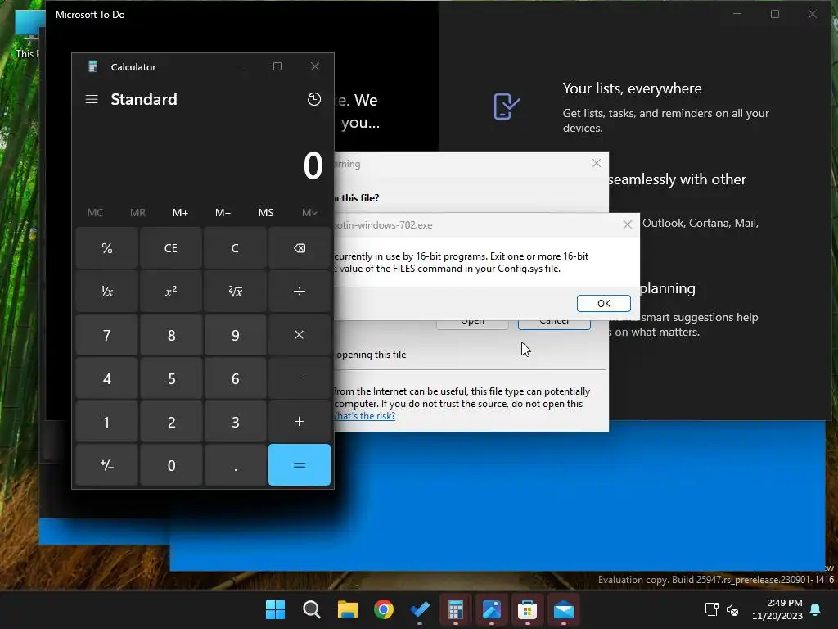Viewport: 838px width, 629px height.
Task: Click digit 8 on the Calculator
Action: pyautogui.click(x=171, y=335)
